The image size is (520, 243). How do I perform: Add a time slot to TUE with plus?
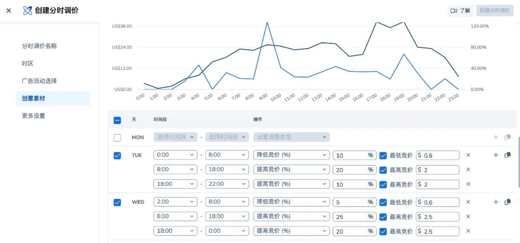tap(496, 155)
